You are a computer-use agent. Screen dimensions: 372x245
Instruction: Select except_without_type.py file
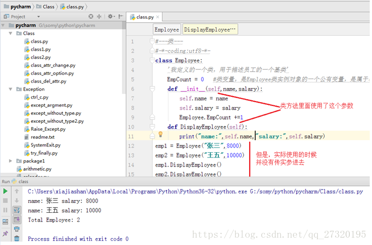pos(53,113)
